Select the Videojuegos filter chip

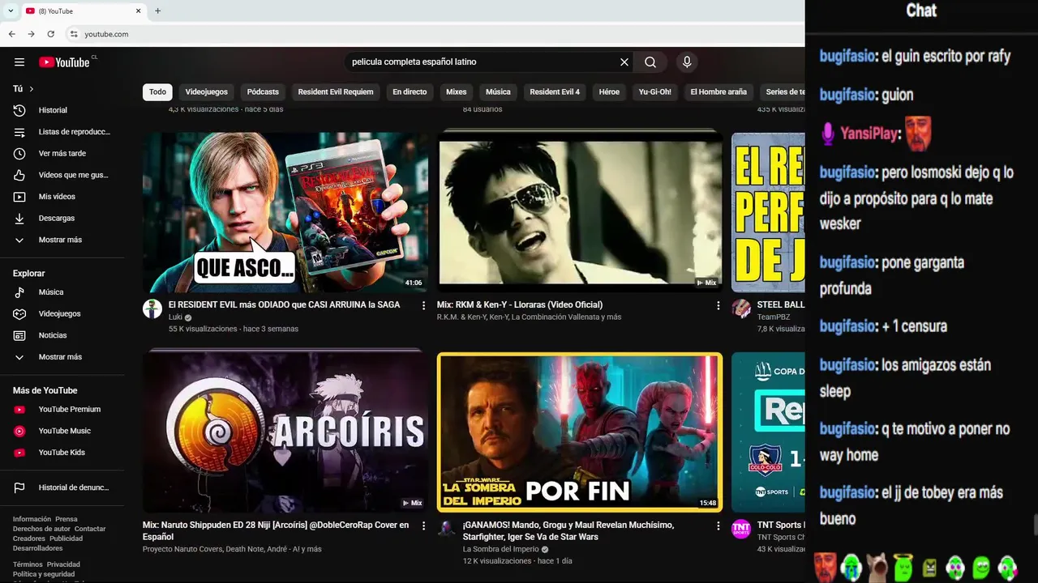coord(207,91)
